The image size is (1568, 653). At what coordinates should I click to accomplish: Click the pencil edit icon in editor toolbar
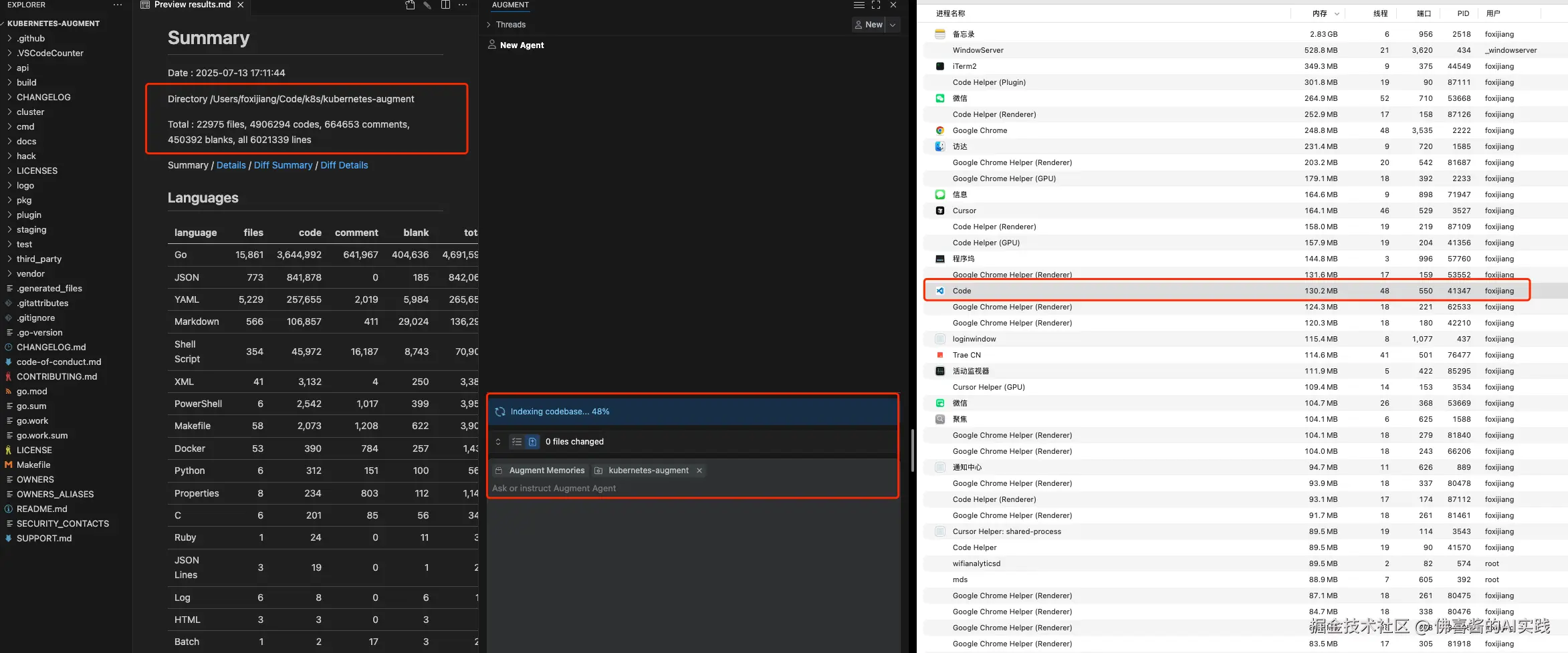point(427,5)
